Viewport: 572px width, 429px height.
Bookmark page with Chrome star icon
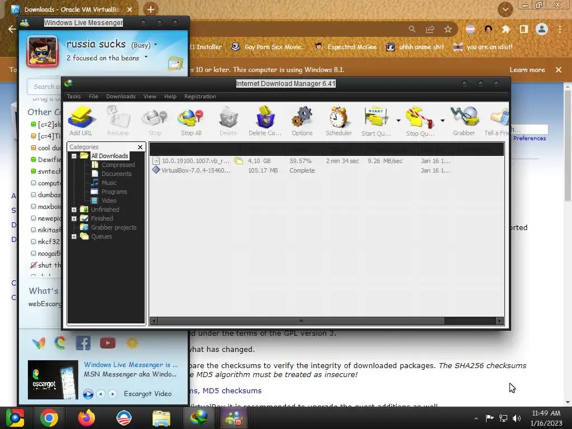(448, 29)
